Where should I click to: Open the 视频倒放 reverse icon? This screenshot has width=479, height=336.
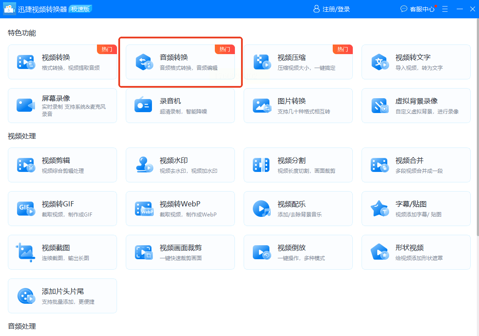click(x=262, y=252)
